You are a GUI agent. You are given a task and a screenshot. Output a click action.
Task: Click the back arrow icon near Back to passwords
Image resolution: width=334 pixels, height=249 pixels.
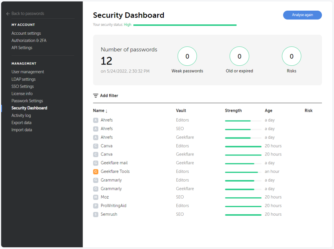click(8, 14)
